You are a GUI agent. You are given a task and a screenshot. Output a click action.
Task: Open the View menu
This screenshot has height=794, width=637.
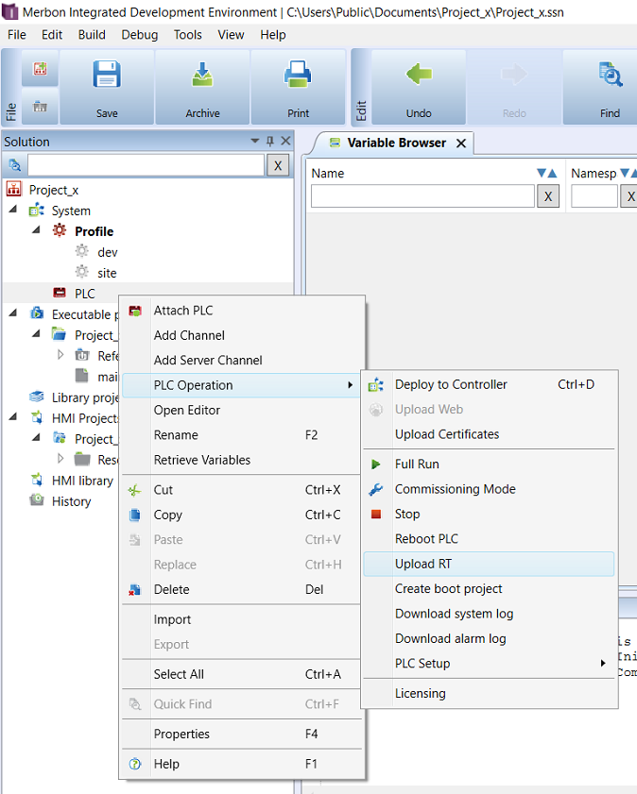[231, 35]
